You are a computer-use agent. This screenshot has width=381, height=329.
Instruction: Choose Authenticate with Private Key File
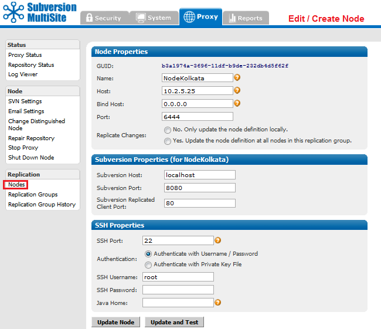click(148, 265)
